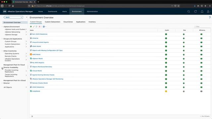212x119 pixels.
Task: Open the Dashboards menu
Action: pyautogui.click(x=52, y=12)
